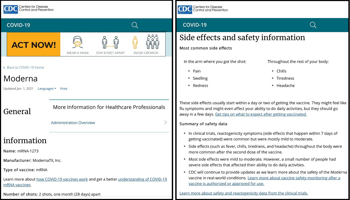Open search with right page magnifier icon
This screenshot has height=200, width=350.
313,25
